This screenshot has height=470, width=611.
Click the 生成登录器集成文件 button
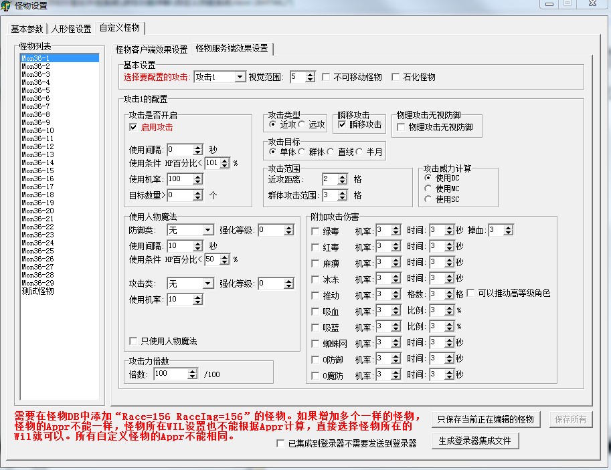pyautogui.click(x=474, y=441)
